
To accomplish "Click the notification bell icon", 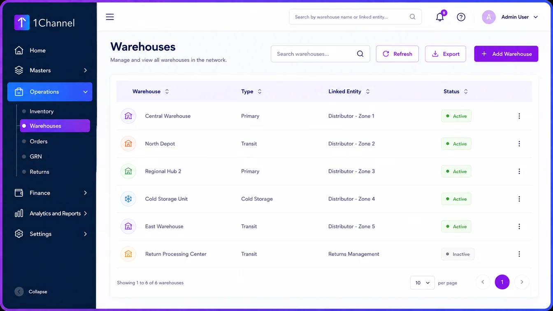I will click(x=440, y=17).
